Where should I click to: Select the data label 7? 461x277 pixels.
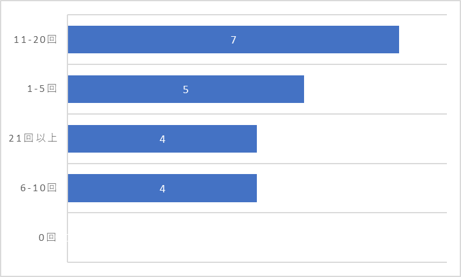[234, 40]
